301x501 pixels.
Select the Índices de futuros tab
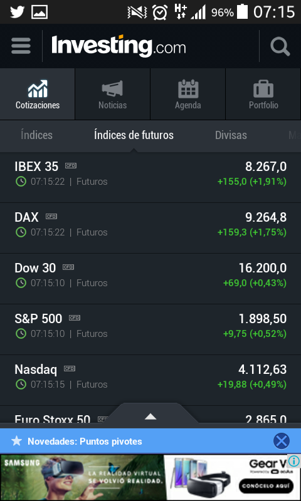click(x=134, y=135)
